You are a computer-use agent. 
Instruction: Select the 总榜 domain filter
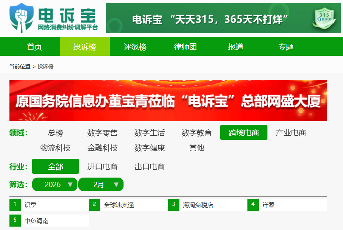tap(56, 133)
